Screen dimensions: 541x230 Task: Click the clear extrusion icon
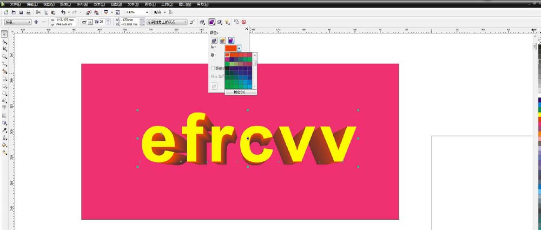(244, 22)
